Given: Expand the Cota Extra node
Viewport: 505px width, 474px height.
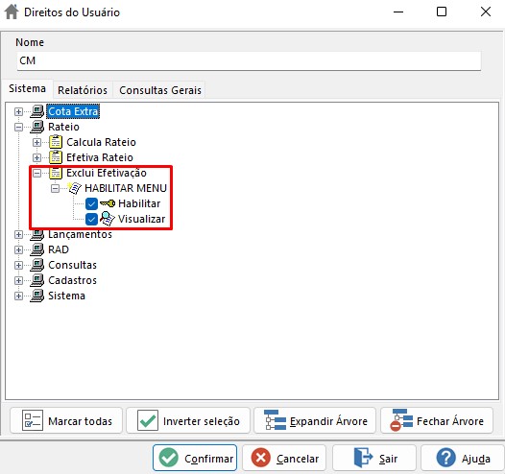Looking at the screenshot, I should click(x=18, y=111).
